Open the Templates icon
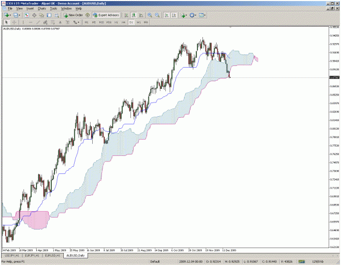Viewport: 341px width, 265px height. (201, 15)
